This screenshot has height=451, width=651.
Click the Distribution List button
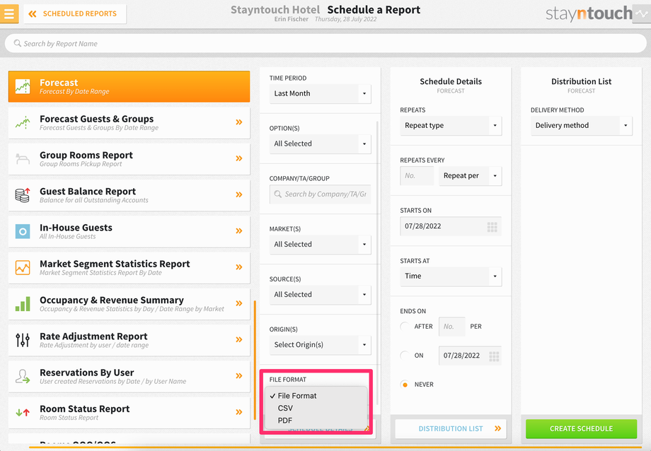pos(451,428)
